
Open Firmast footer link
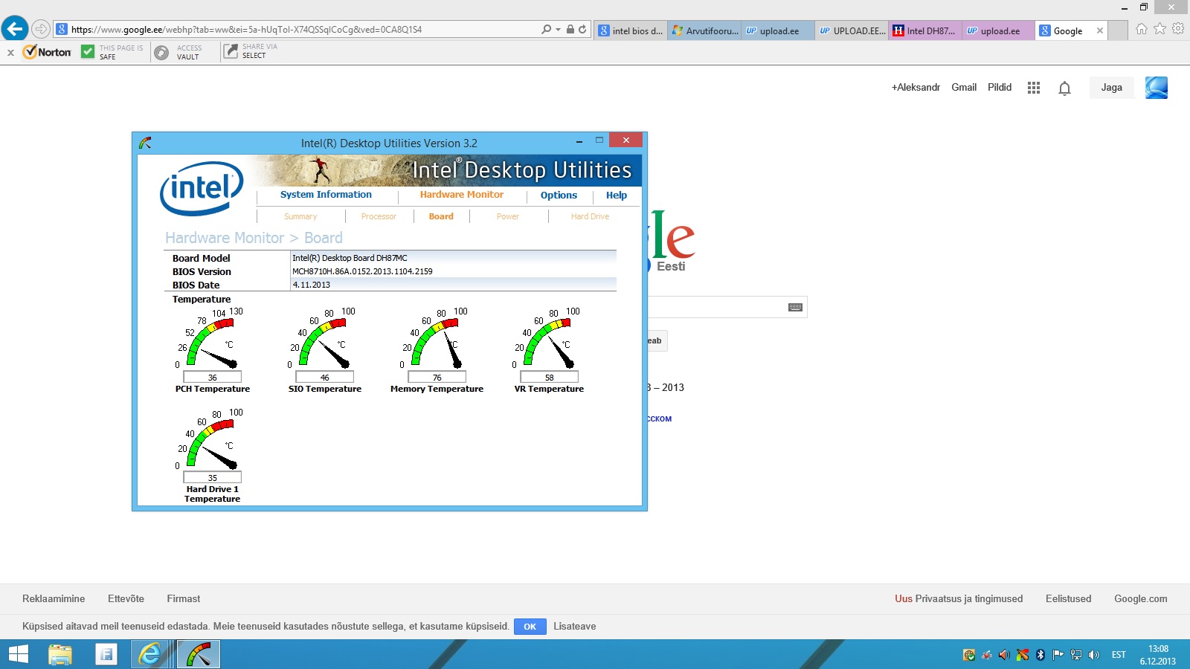(183, 598)
